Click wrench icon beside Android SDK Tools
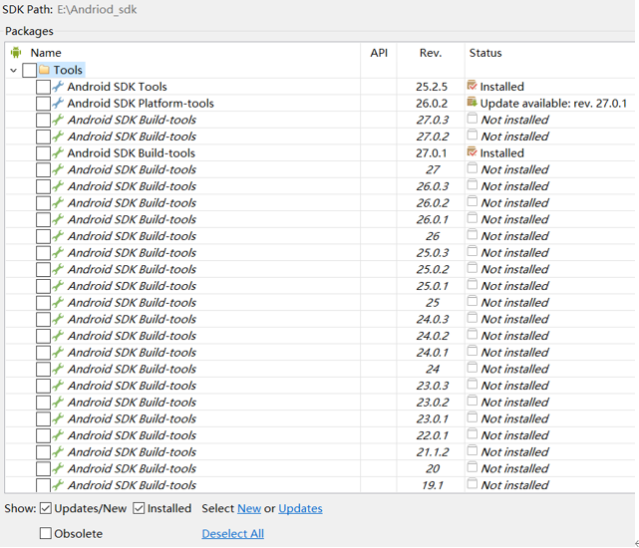This screenshot has width=639, height=548. coord(58,87)
